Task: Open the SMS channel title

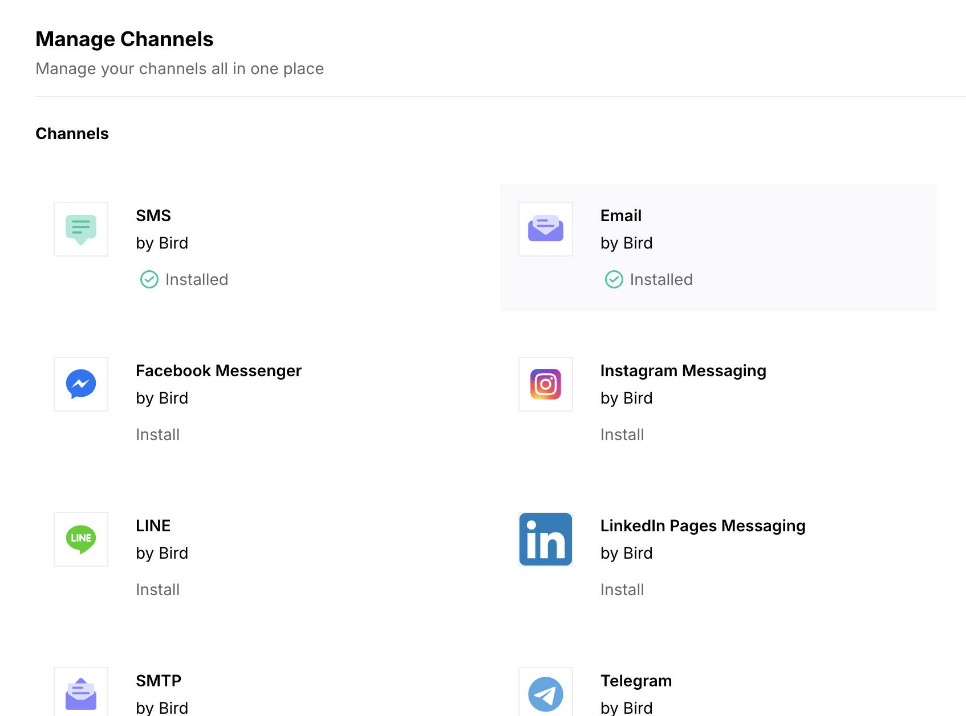Action: tap(153, 215)
